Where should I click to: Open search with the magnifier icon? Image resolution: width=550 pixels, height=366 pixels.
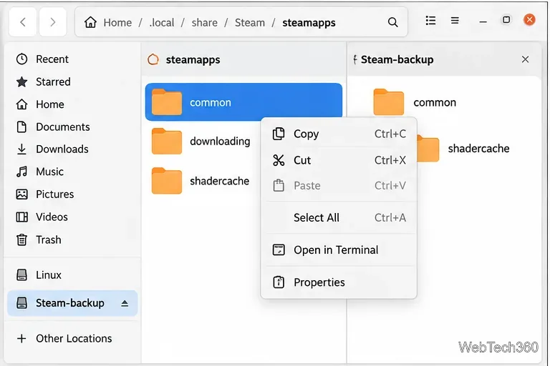click(x=393, y=22)
